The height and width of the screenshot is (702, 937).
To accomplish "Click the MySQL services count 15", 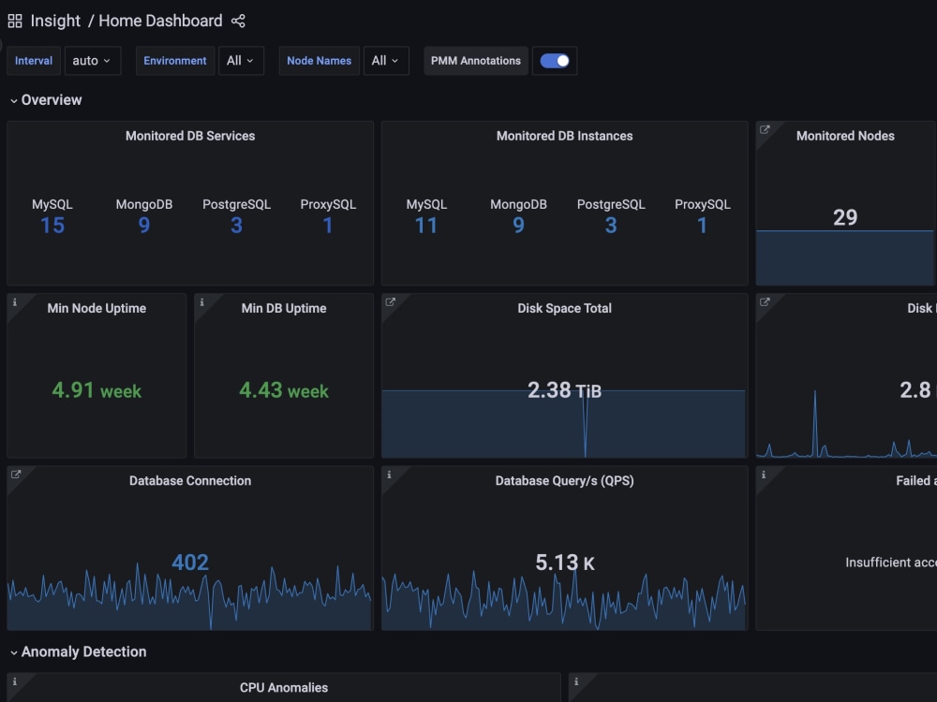I will (52, 225).
